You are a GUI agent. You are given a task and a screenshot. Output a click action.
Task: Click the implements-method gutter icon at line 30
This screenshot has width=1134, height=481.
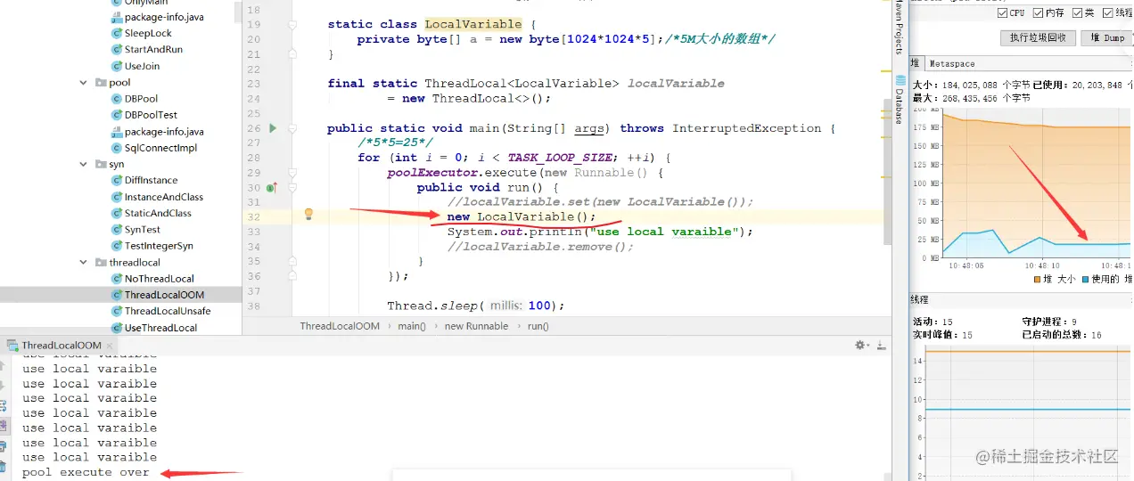[272, 188]
